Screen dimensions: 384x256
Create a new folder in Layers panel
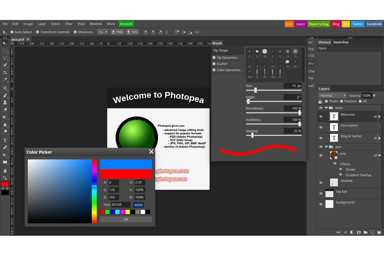365,232
